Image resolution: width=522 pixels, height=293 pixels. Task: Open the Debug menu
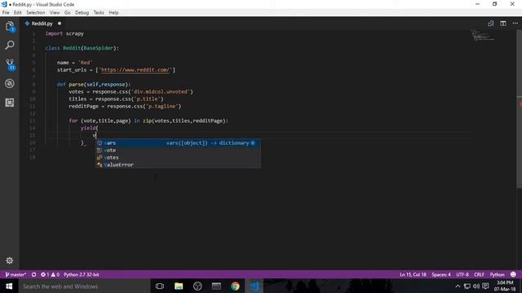82,13
